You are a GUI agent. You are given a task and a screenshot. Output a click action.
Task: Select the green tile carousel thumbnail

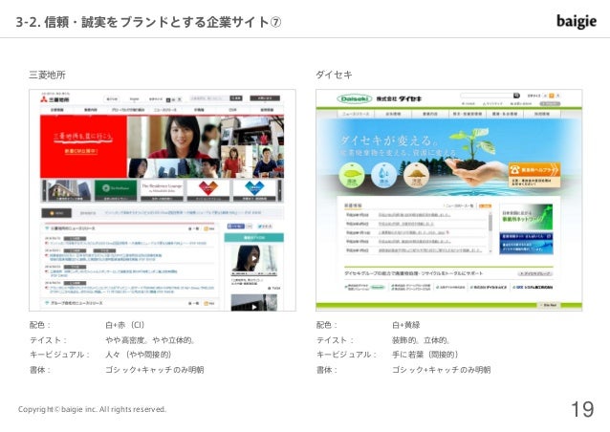(x=116, y=190)
